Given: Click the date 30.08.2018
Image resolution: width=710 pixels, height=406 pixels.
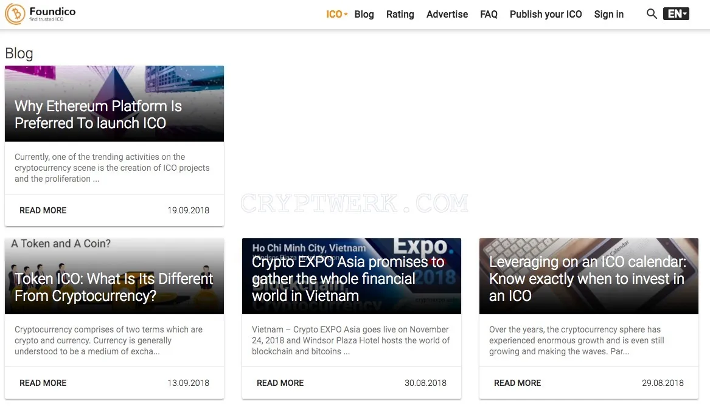Looking at the screenshot, I should pyautogui.click(x=426, y=383).
